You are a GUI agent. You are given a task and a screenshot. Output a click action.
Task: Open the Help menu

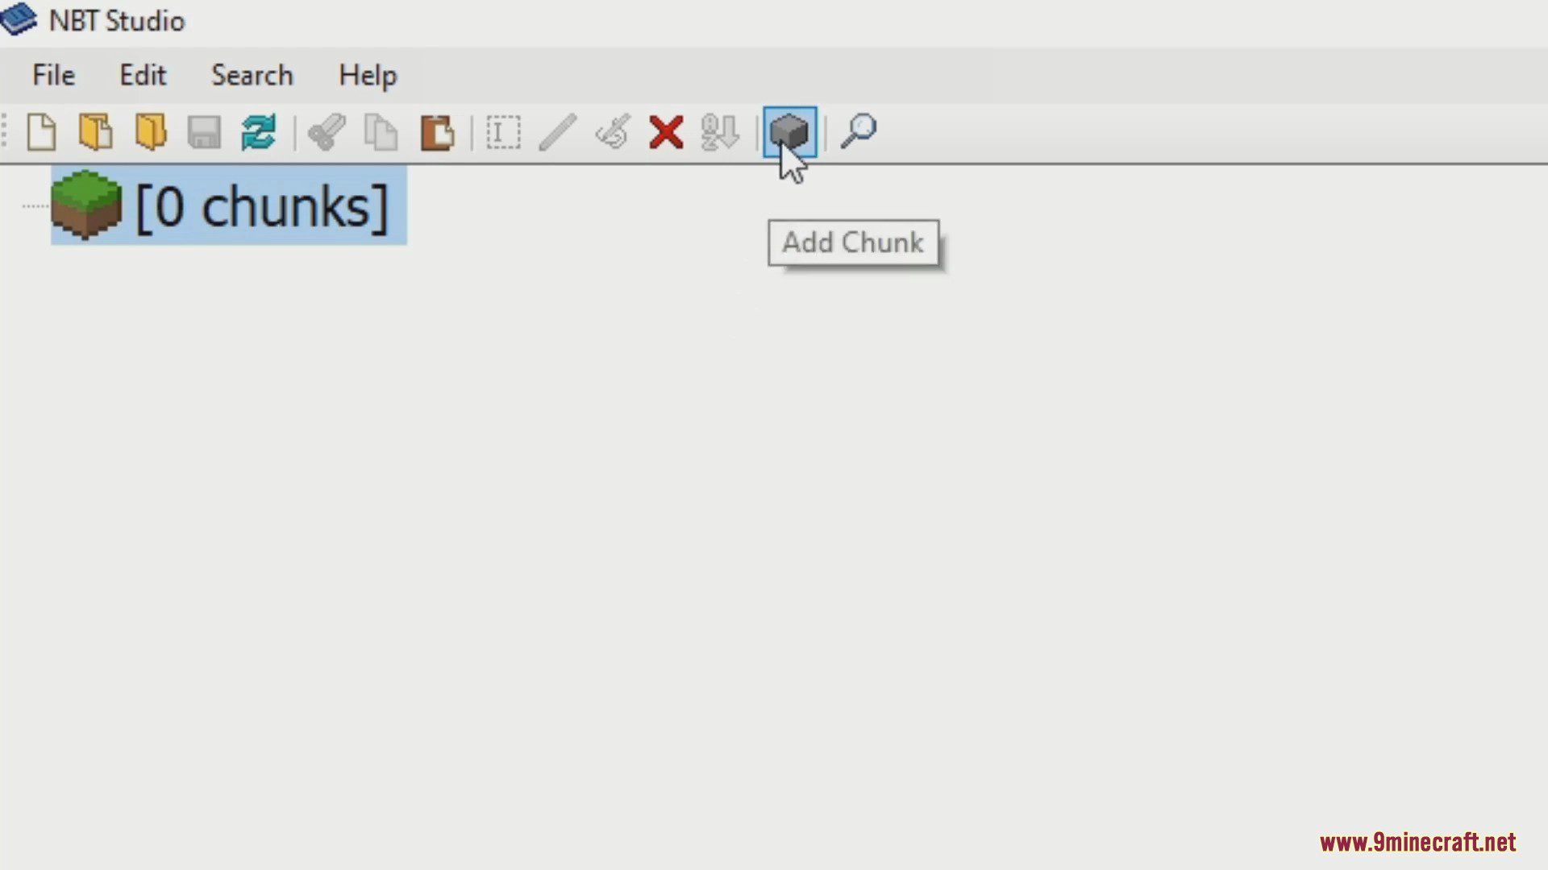368,75
